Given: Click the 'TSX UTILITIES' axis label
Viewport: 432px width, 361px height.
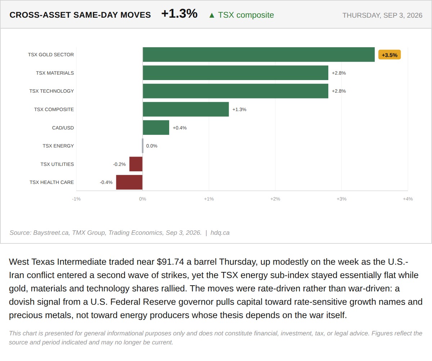Looking at the screenshot, I should (x=57, y=164).
